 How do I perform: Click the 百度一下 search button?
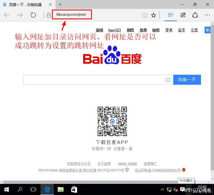187,80
